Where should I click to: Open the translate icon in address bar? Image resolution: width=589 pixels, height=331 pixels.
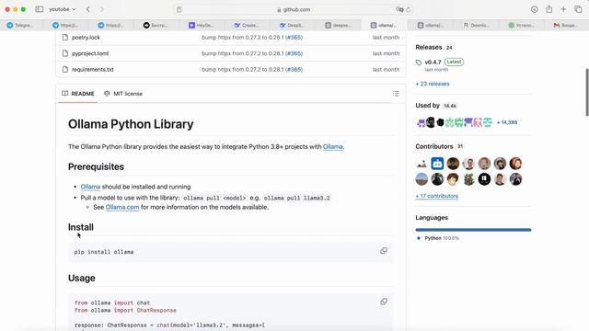(399, 9)
